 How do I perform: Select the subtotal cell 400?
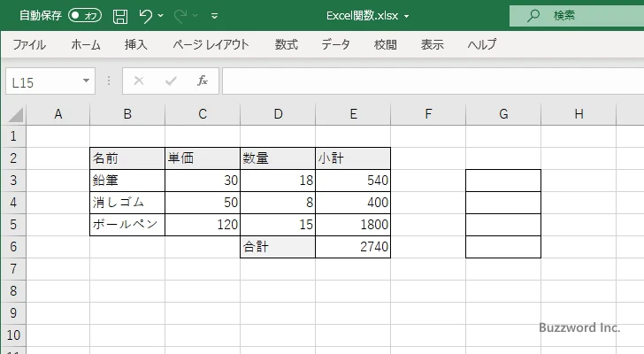click(x=353, y=203)
